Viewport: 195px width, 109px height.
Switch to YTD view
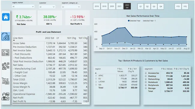pos(178,7)
